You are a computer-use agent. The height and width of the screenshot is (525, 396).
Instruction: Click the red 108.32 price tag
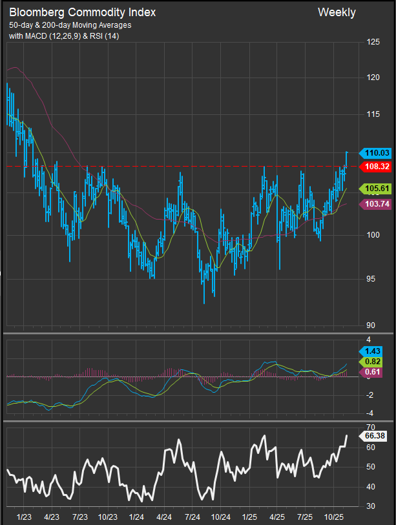[375, 167]
